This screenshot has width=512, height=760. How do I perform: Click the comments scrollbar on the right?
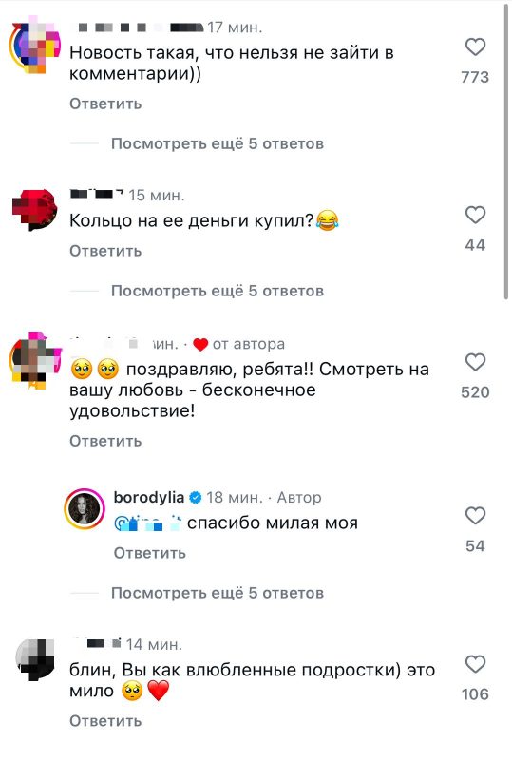tap(507, 150)
